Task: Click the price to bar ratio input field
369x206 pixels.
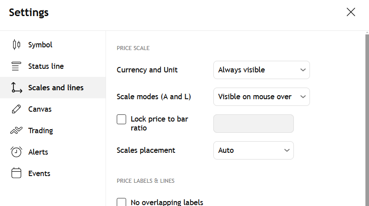Action: pyautogui.click(x=253, y=124)
